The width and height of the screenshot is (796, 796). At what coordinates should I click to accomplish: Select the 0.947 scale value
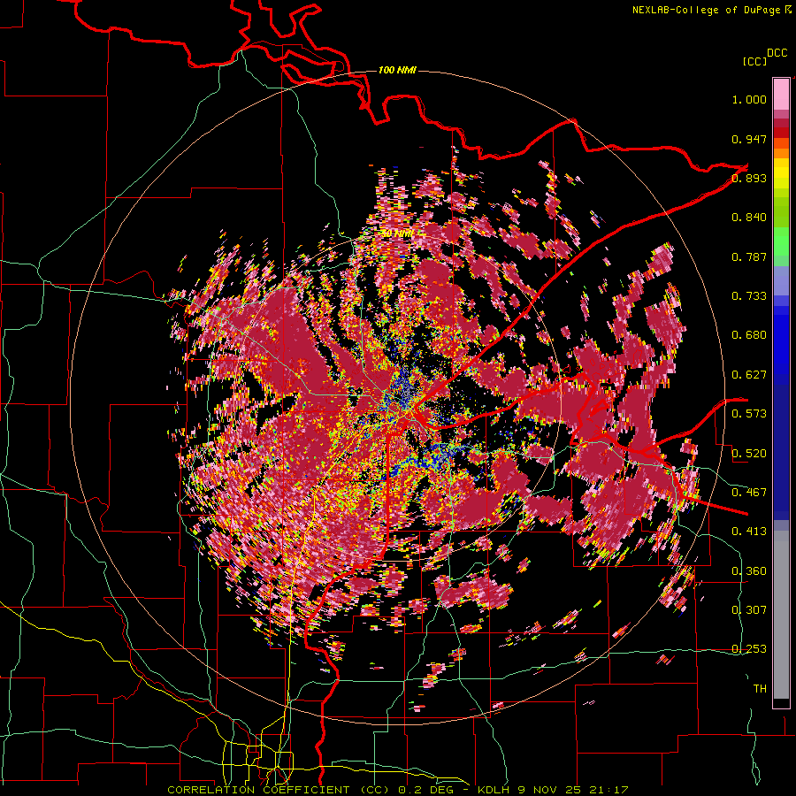(749, 139)
